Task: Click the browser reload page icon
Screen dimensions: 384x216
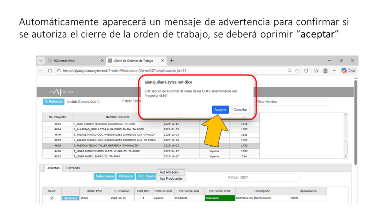Action: (50, 70)
